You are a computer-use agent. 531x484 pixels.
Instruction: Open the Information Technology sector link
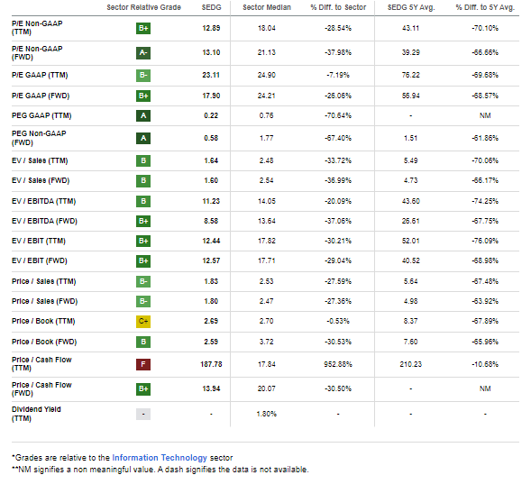click(x=160, y=458)
